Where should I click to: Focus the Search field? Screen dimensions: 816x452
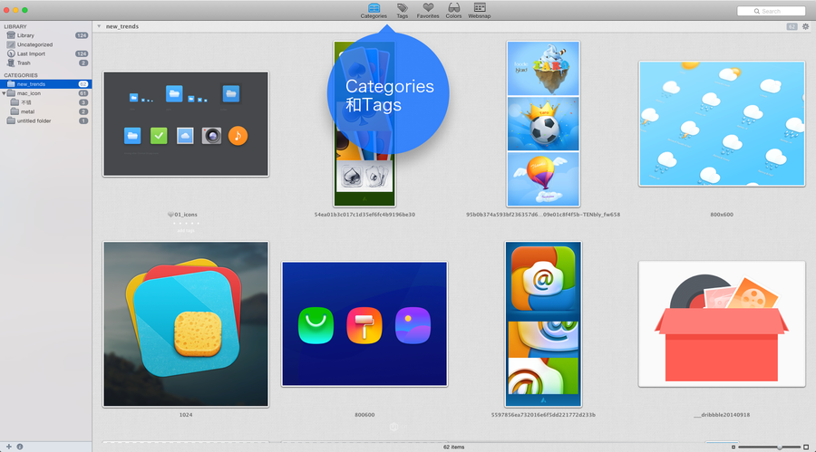pos(771,11)
